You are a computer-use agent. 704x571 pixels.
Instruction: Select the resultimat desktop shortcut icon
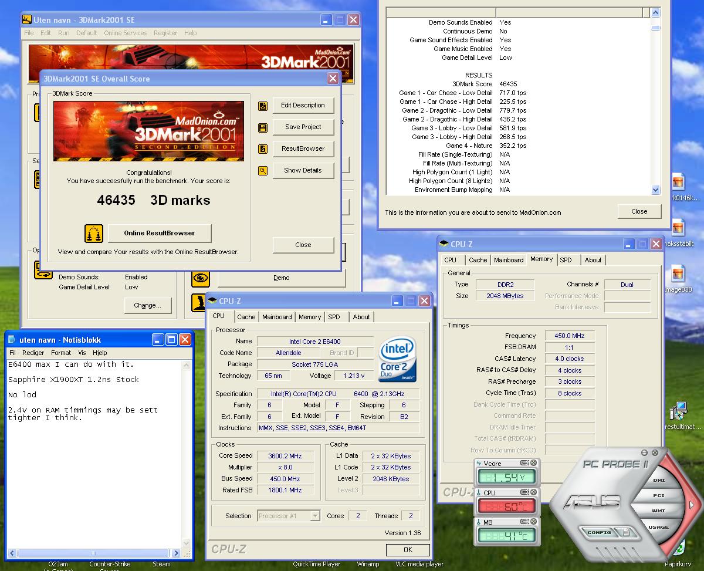tap(679, 411)
